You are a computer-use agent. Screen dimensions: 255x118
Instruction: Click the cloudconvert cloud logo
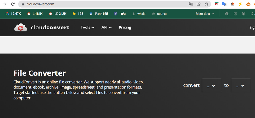tap(21, 28)
